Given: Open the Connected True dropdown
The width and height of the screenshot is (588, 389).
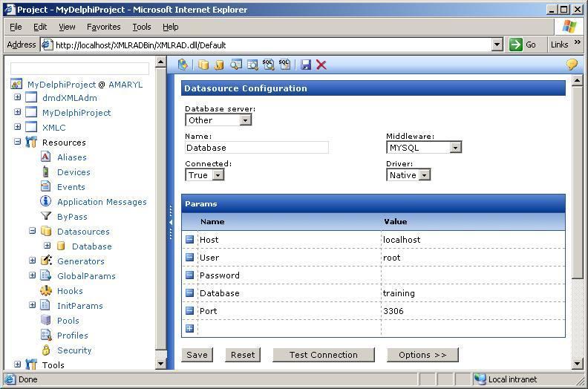Looking at the screenshot, I should pyautogui.click(x=218, y=175).
